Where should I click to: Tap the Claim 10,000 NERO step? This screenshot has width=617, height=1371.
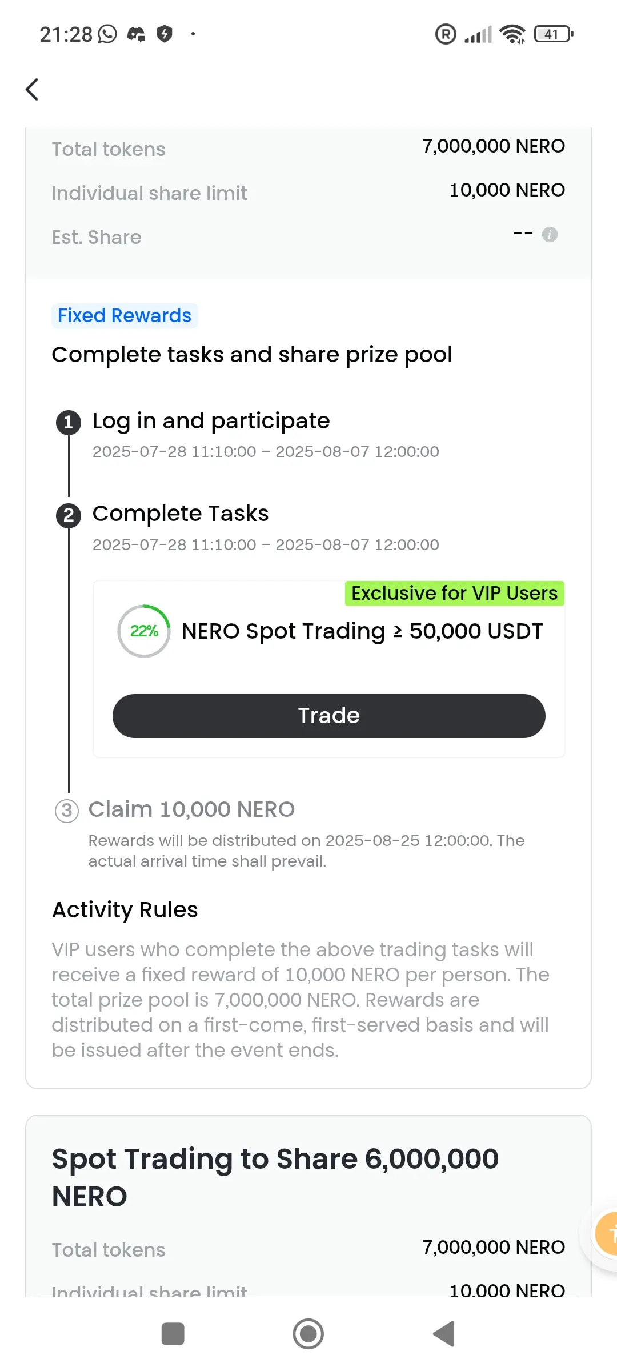click(191, 809)
